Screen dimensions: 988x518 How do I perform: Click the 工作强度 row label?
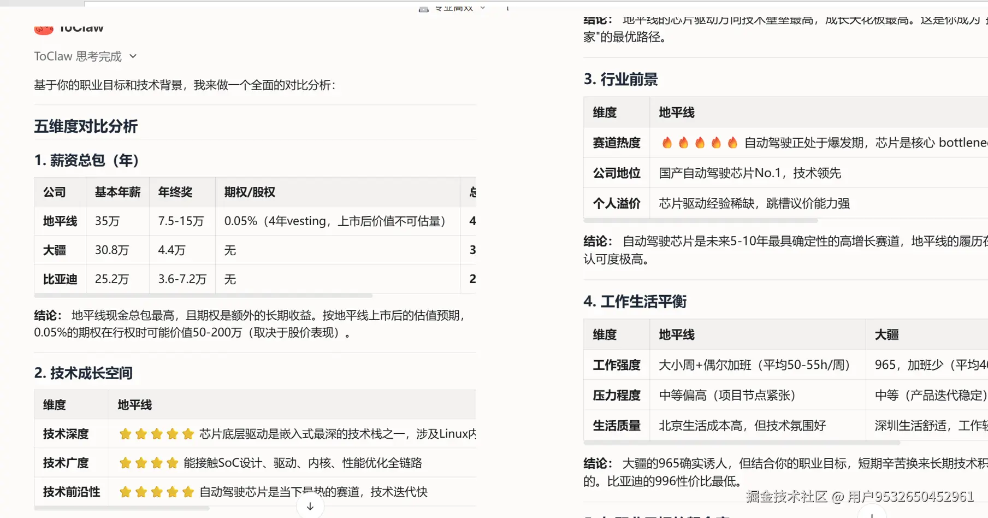pos(617,366)
